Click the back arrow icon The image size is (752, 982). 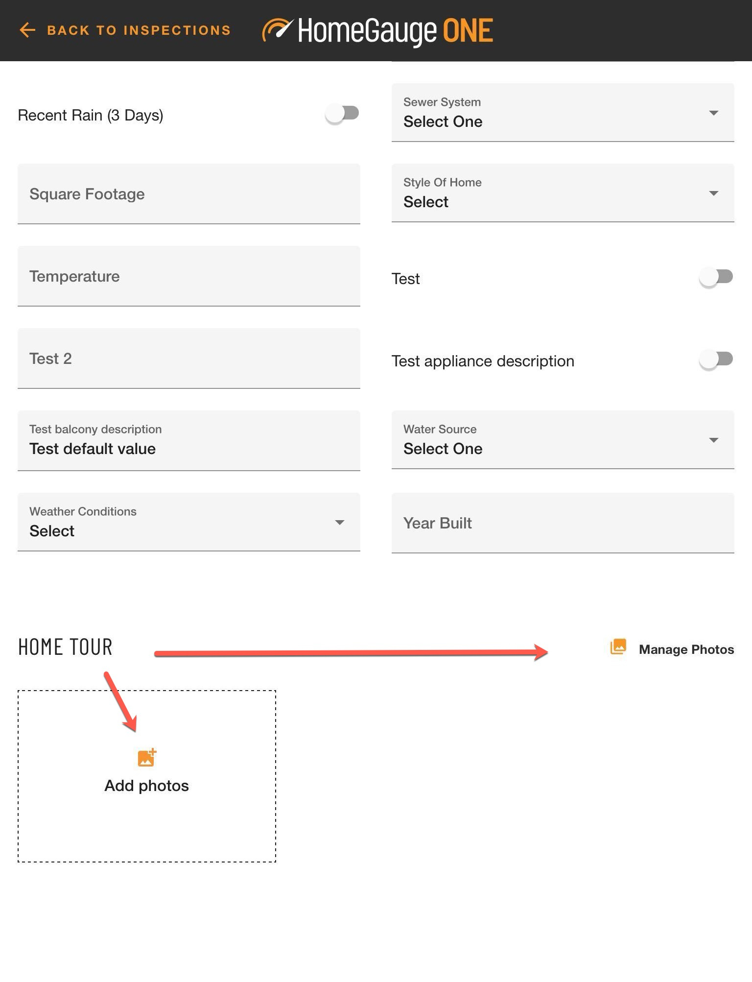click(x=27, y=30)
